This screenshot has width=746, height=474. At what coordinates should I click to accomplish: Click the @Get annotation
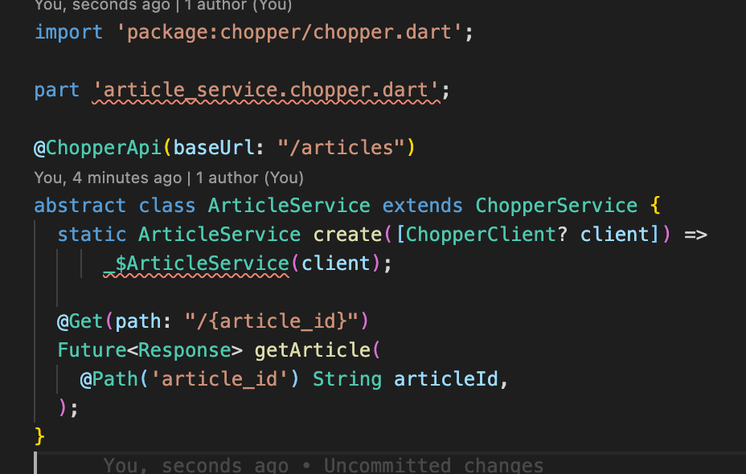click(80, 321)
